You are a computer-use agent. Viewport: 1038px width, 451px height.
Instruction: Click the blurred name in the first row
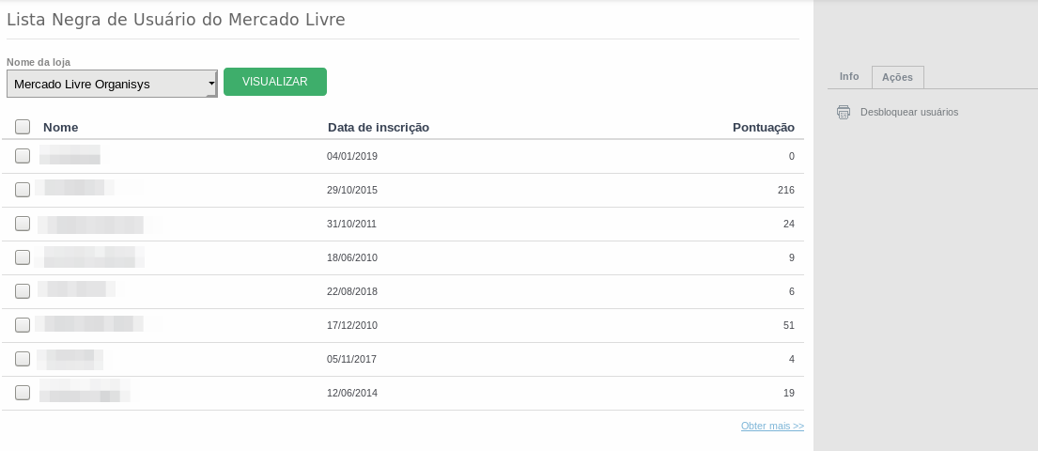click(70, 154)
